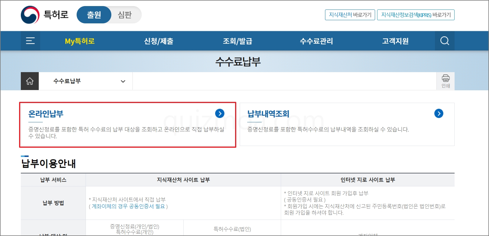The image size is (489, 236).
Task: Click the 인쇄 print icon
Action: (x=446, y=81)
